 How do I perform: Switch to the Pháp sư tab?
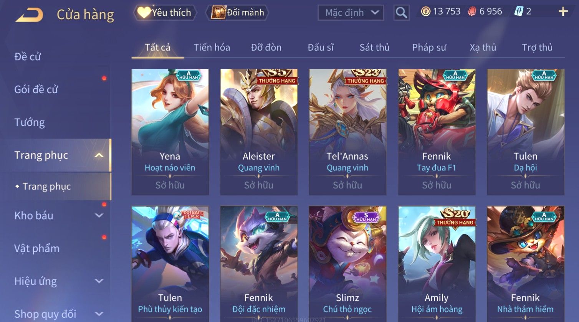coord(429,47)
